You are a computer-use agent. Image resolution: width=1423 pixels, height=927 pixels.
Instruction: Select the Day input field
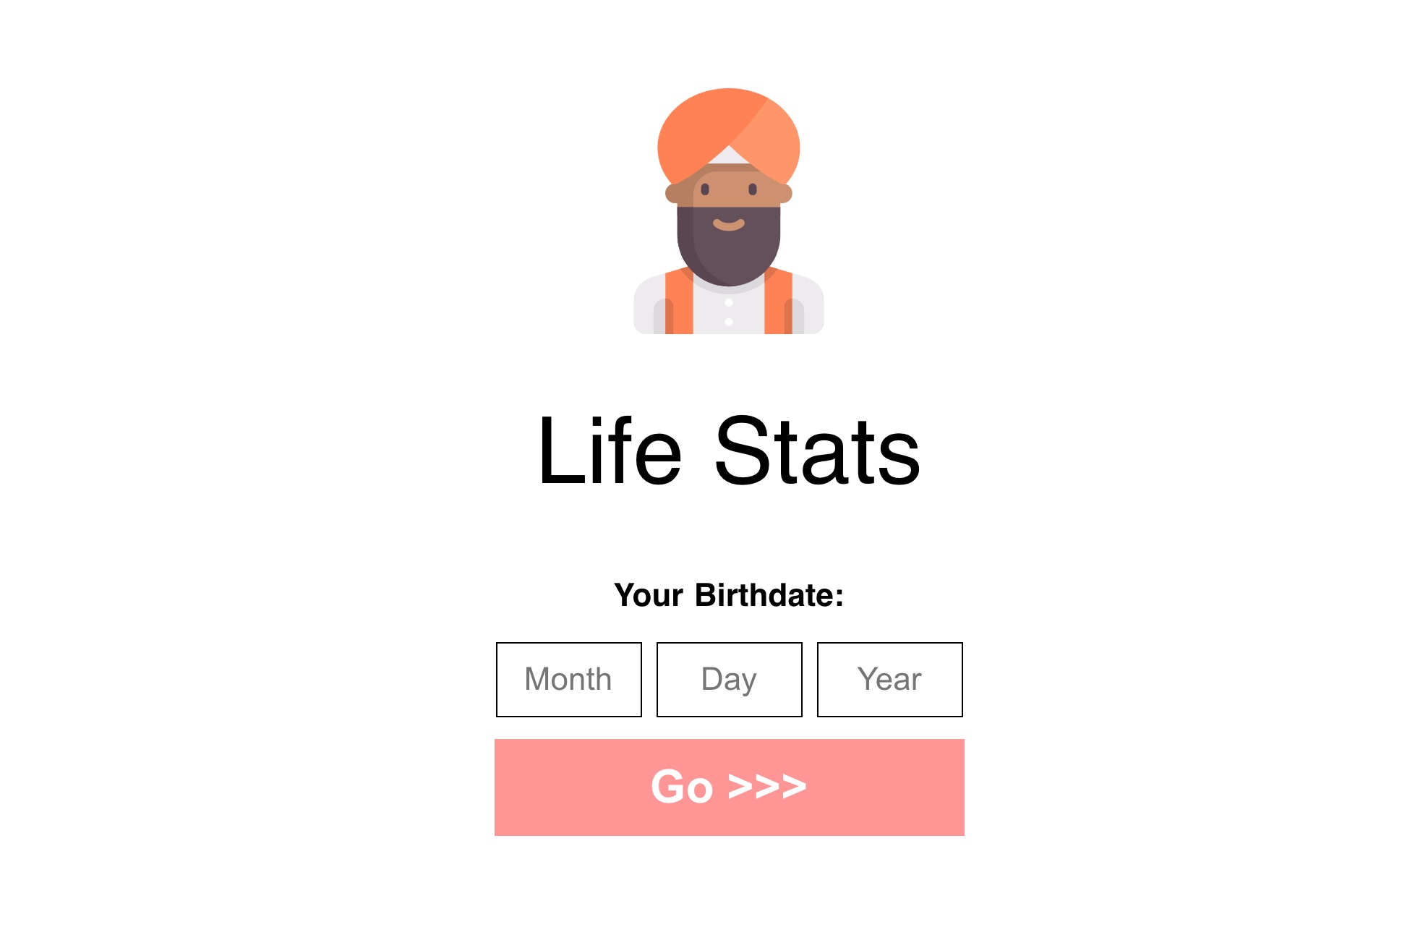[730, 680]
